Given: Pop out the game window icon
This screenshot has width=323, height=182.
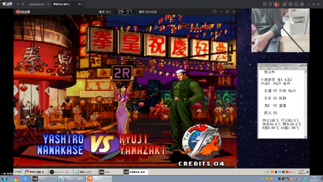Looking at the screenshot, I should (x=215, y=12).
